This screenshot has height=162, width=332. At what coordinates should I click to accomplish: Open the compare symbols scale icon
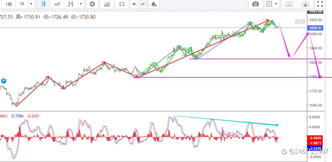(122, 4)
